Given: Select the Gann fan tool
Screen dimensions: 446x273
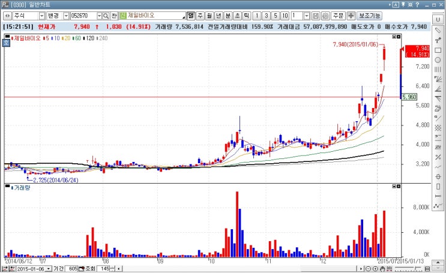Looking at the screenshot, I should click(438, 79).
